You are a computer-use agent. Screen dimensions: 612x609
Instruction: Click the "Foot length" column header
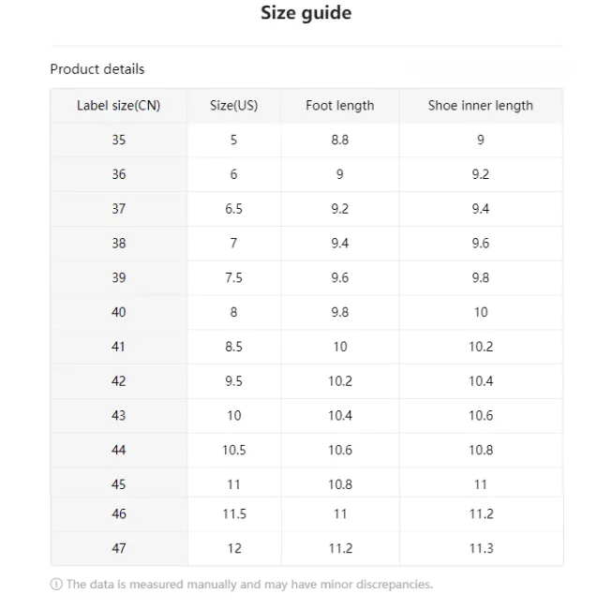click(339, 106)
